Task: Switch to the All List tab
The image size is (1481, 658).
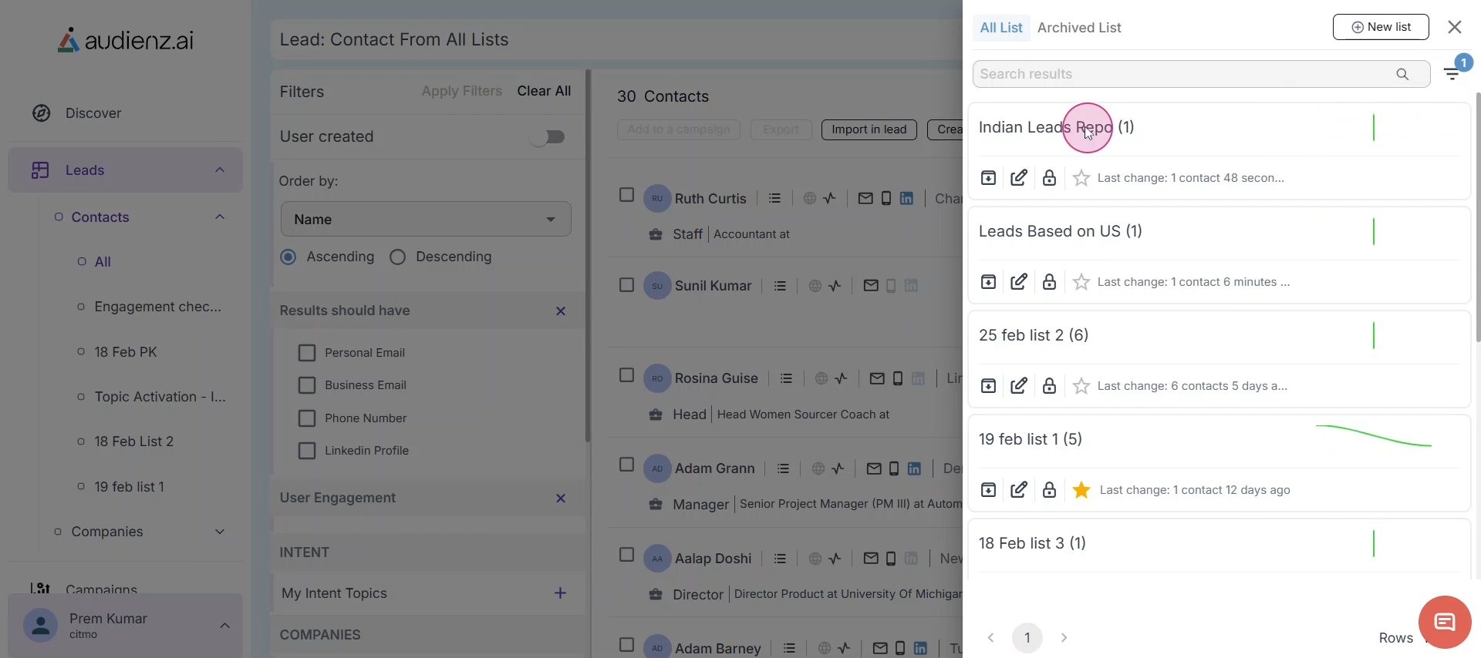Action: [x=1001, y=28]
